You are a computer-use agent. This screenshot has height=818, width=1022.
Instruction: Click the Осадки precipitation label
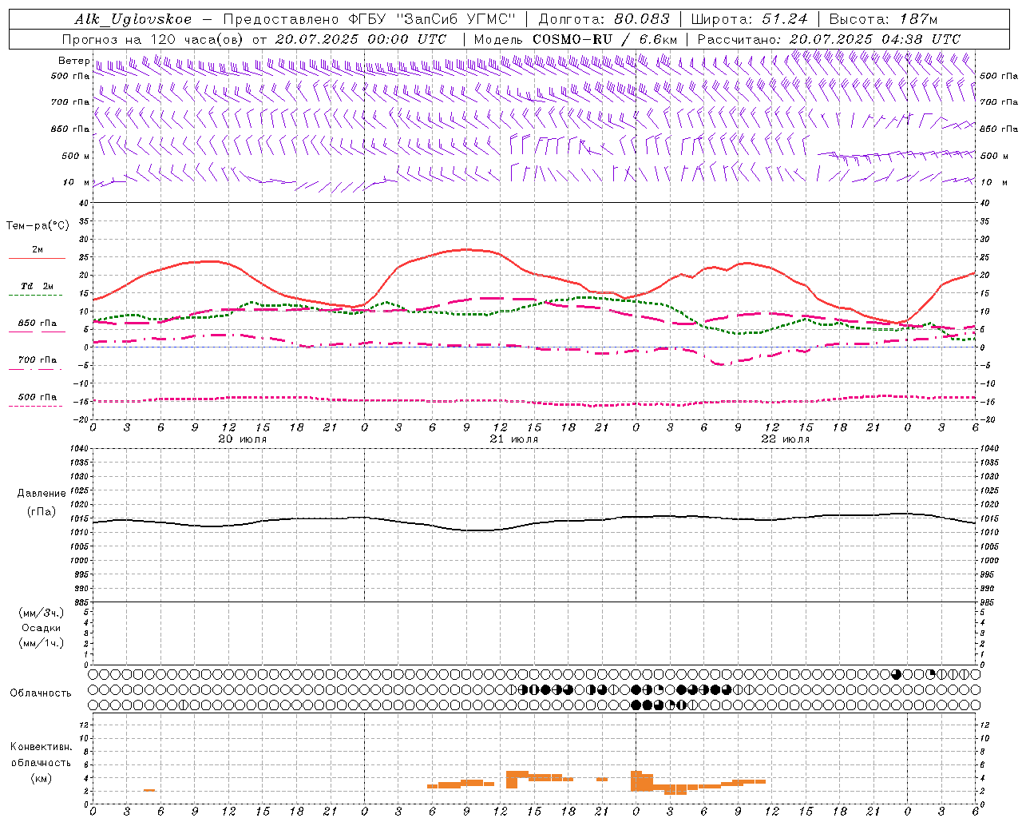pyautogui.click(x=42, y=628)
